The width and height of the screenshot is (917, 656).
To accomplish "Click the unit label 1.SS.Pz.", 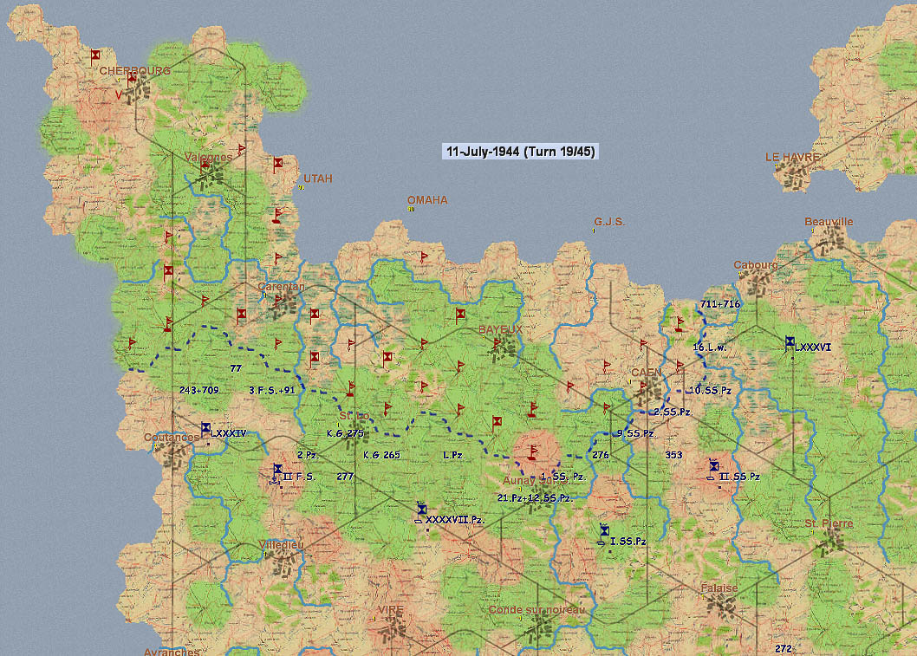I will (563, 477).
